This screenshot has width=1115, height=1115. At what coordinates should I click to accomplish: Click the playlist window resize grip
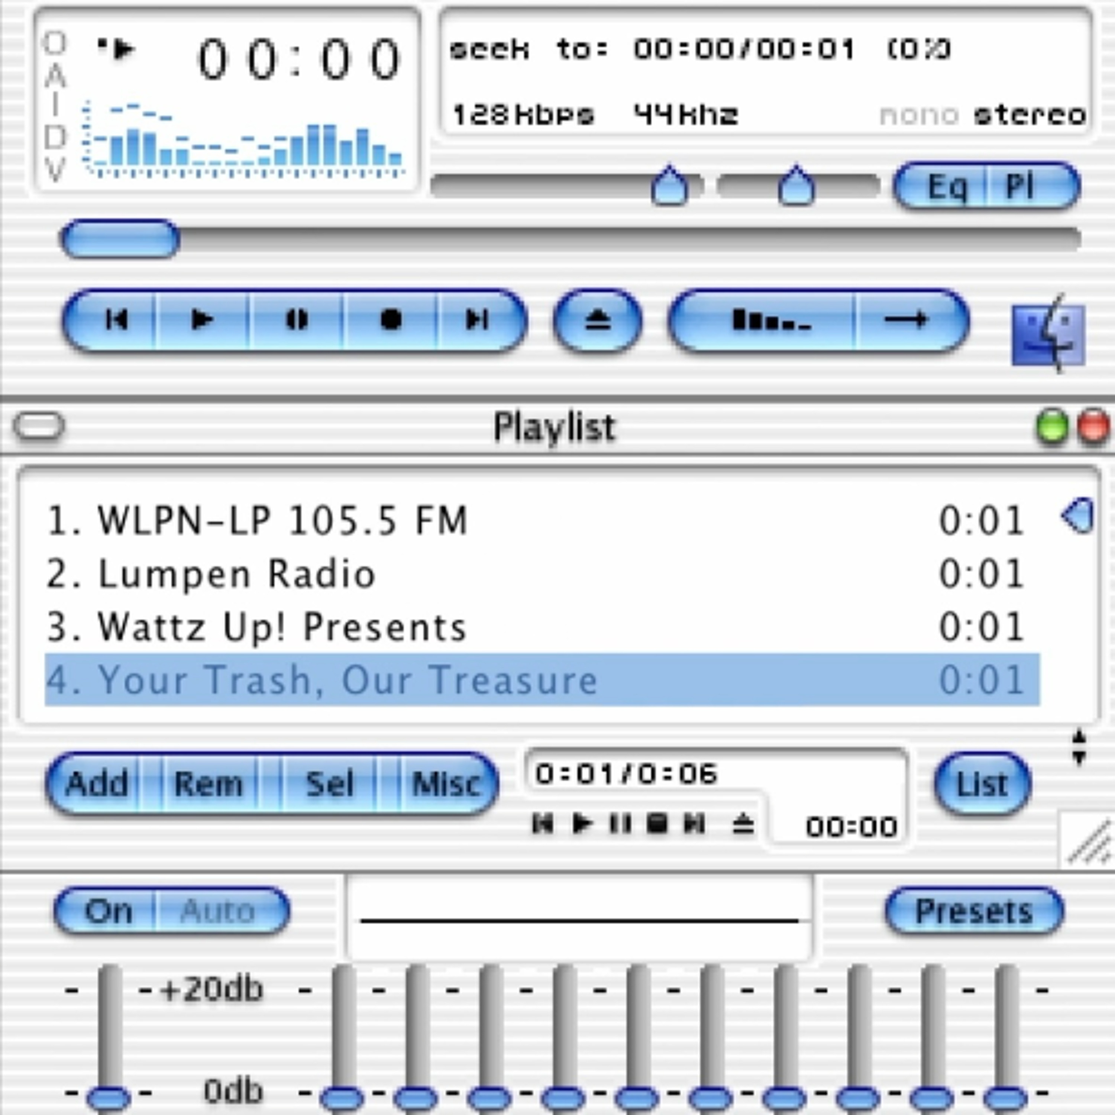click(x=1087, y=840)
